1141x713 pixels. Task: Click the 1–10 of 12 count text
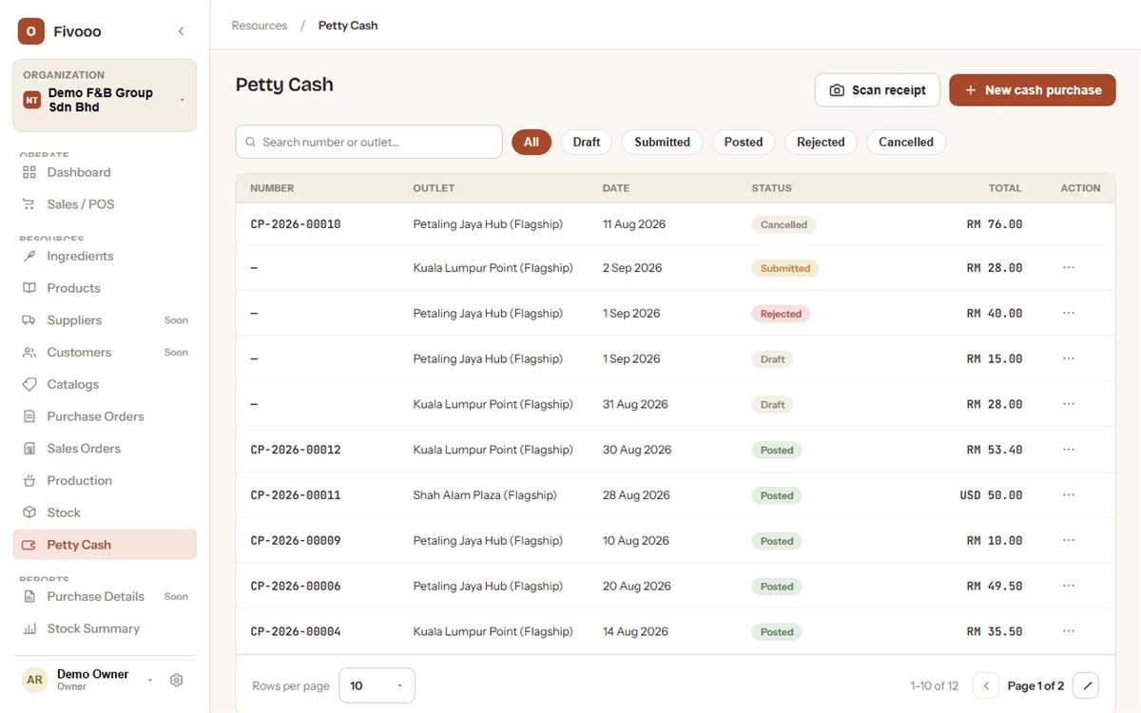(935, 685)
